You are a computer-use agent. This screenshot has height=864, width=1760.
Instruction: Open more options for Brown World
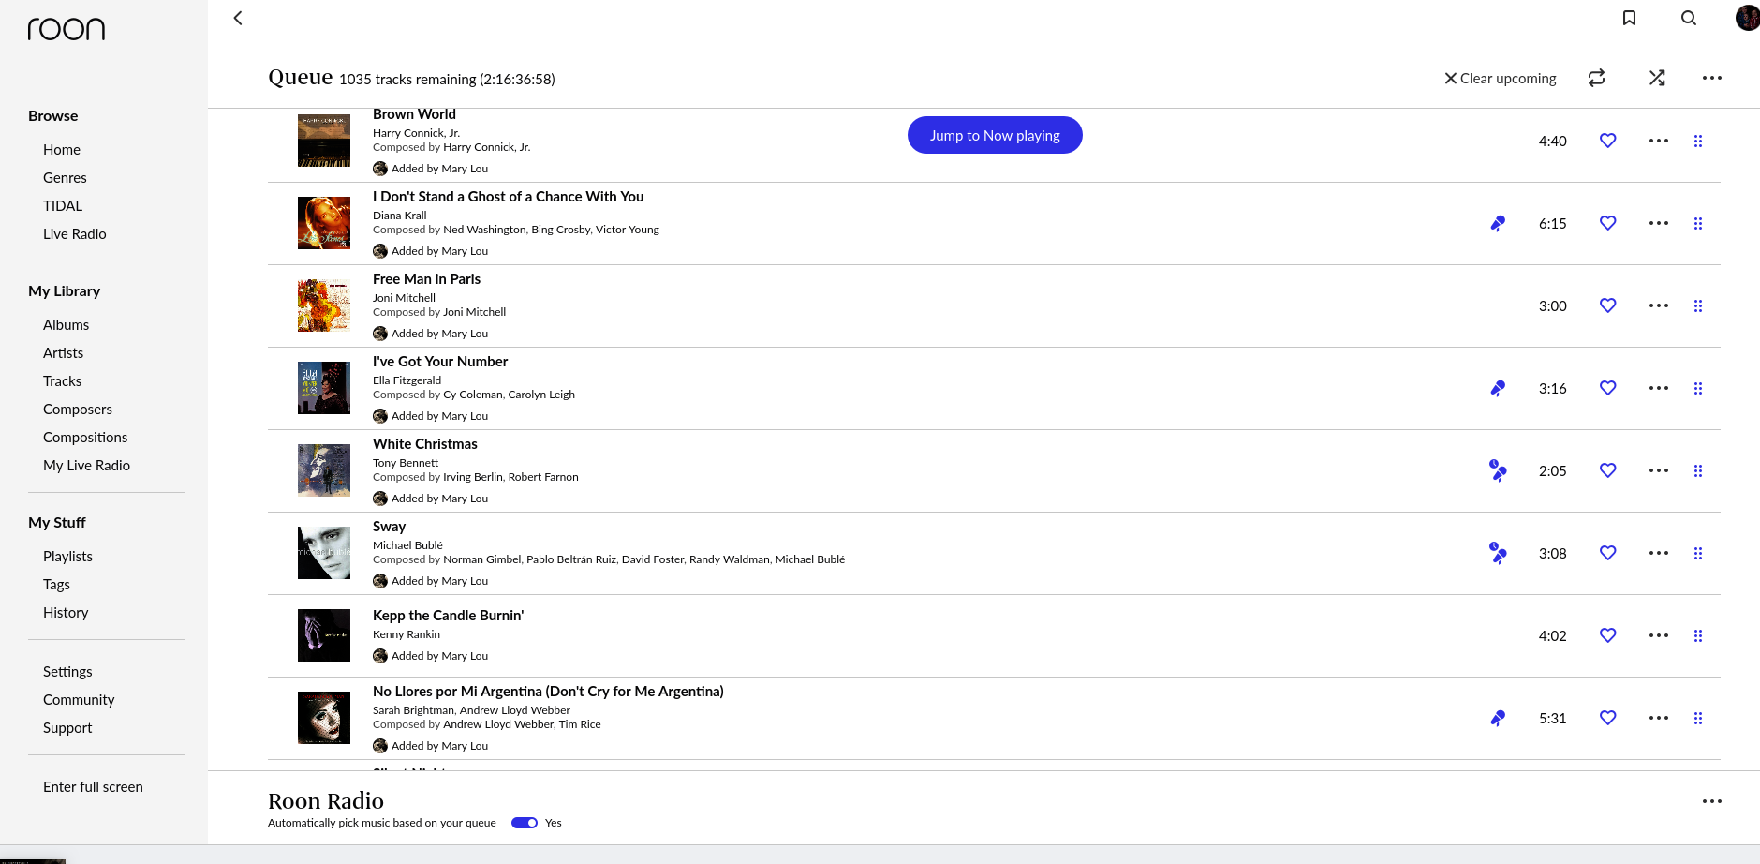[x=1659, y=141]
